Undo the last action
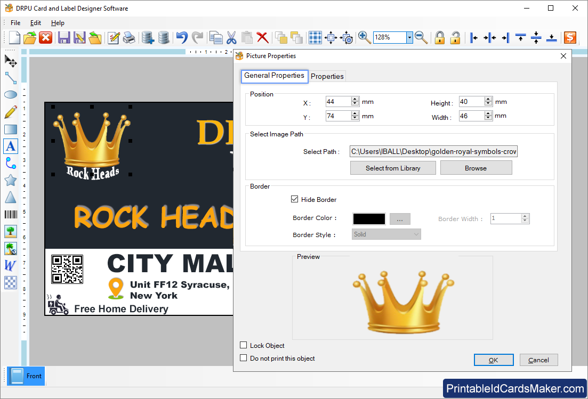This screenshot has height=399, width=588. pos(182,37)
